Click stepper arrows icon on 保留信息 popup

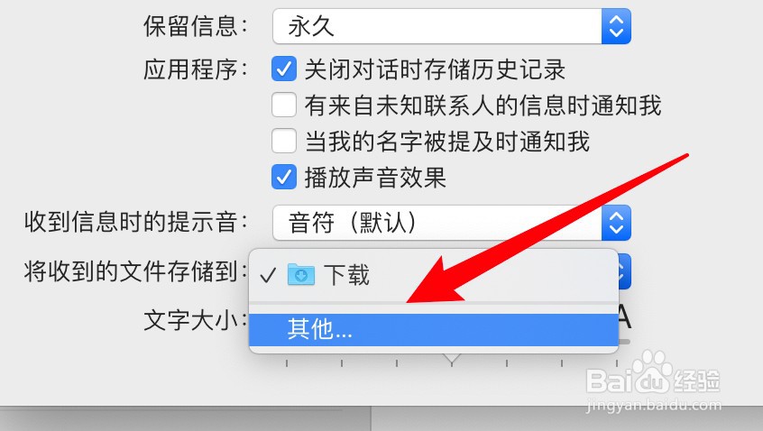tap(616, 26)
